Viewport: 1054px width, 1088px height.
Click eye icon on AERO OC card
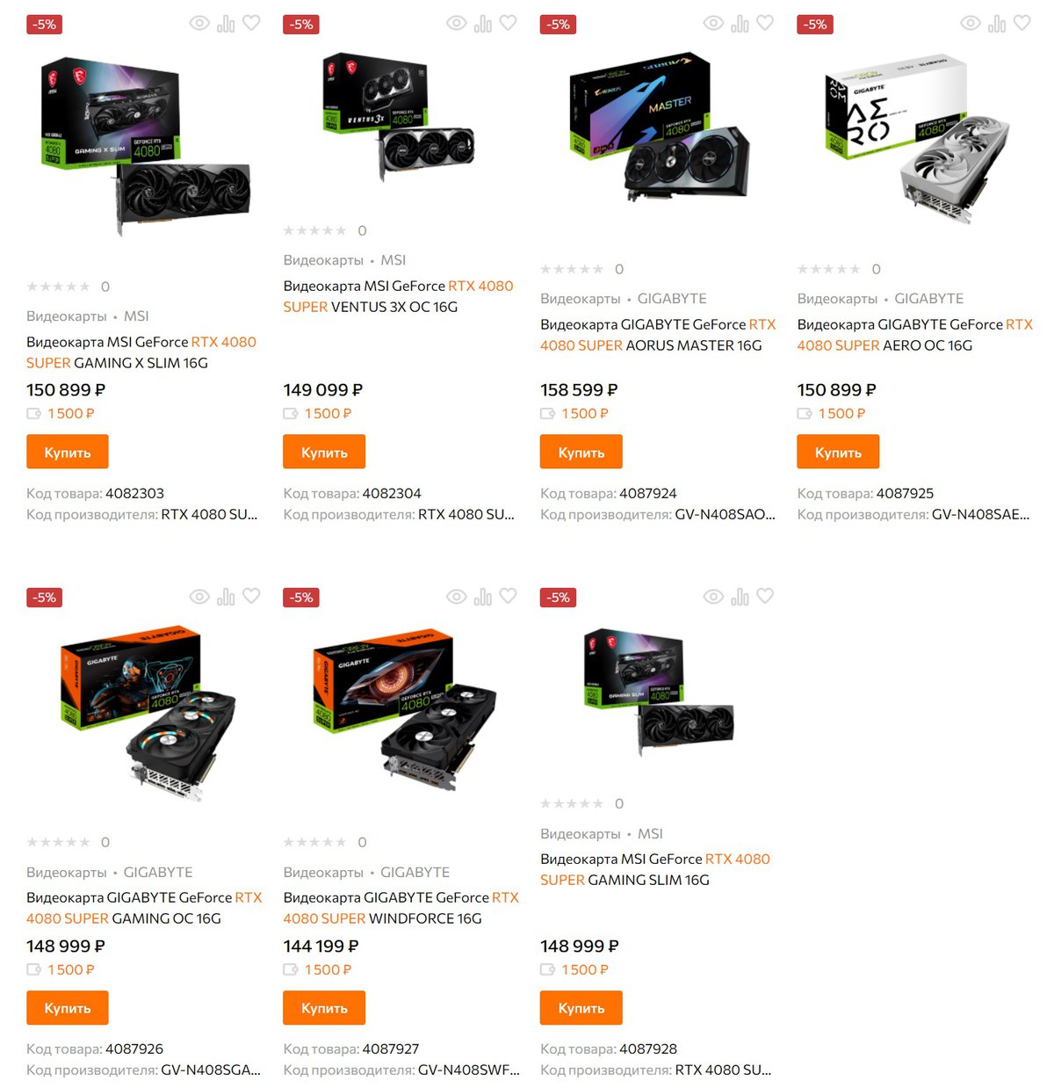click(971, 24)
